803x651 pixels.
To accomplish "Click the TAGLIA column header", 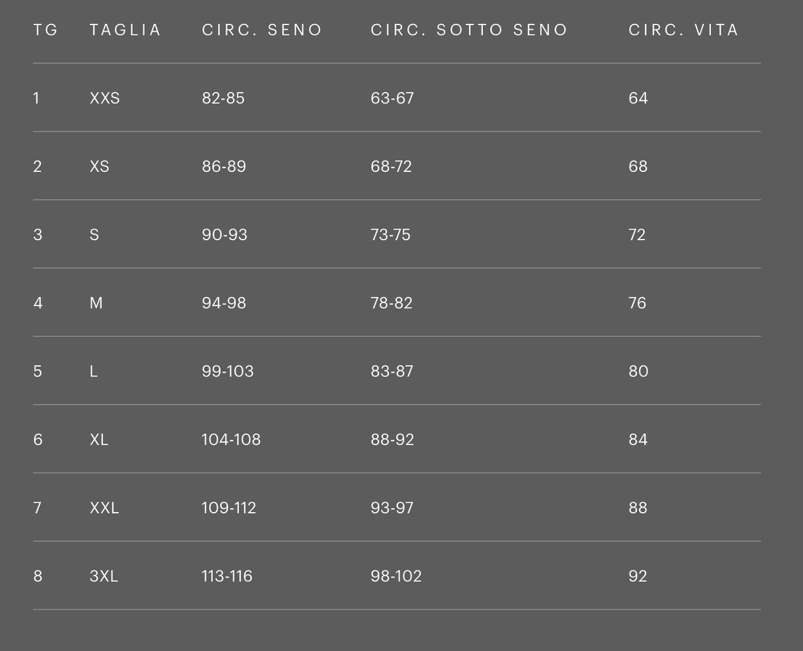I will point(125,30).
